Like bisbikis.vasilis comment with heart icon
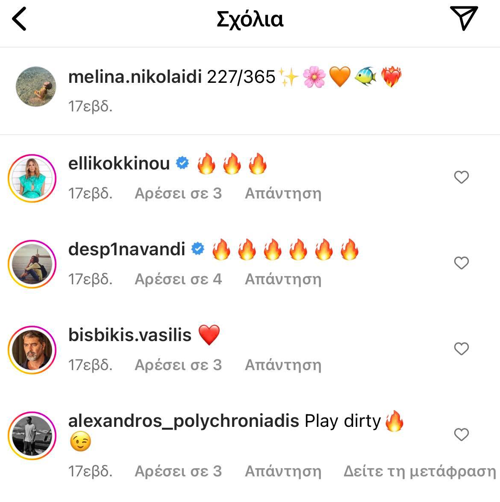Image resolution: width=500 pixels, height=502 pixels. 462,349
